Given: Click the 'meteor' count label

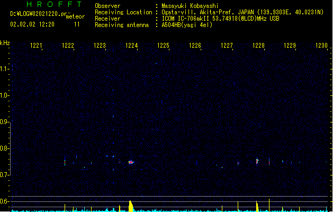Looking at the screenshot, I should [x=75, y=16].
